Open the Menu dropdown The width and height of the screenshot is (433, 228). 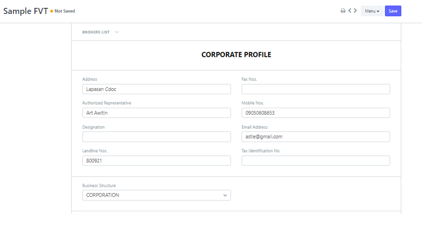click(x=372, y=11)
